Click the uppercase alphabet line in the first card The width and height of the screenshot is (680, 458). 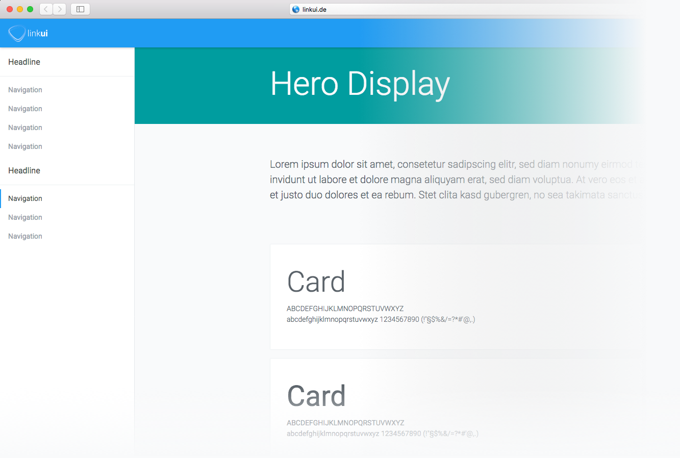(345, 309)
